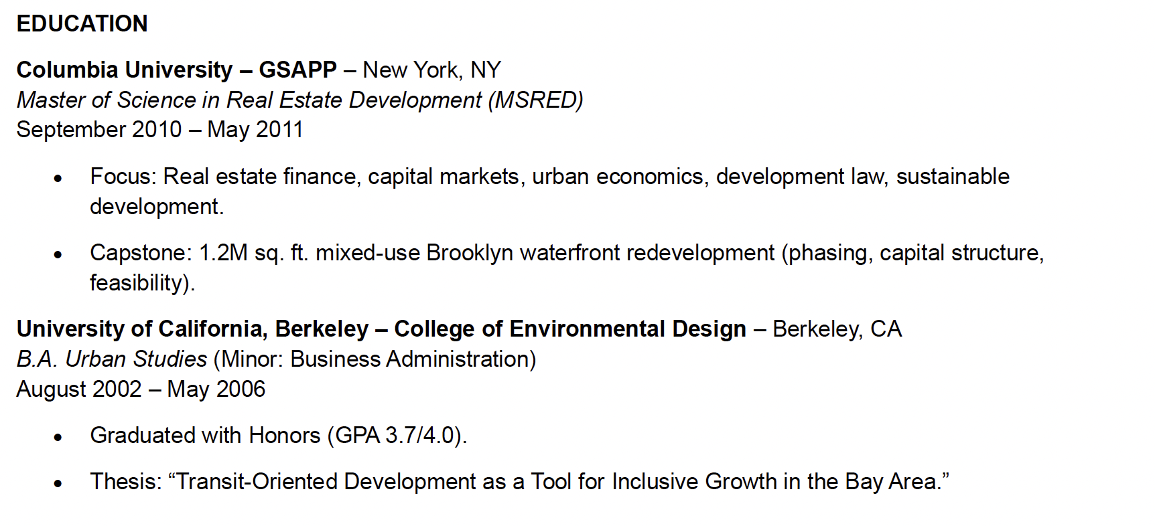Viewport: 1155px width, 526px height.
Task: Click the Master of Science in Real Estate line
Action: tap(248, 100)
